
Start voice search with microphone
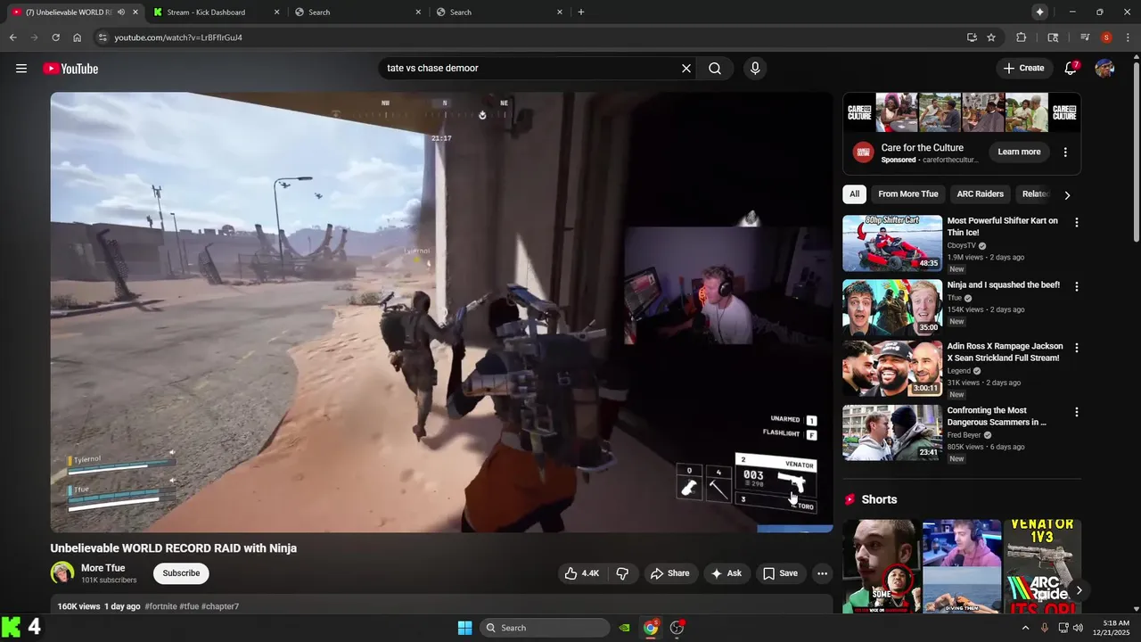755,69
